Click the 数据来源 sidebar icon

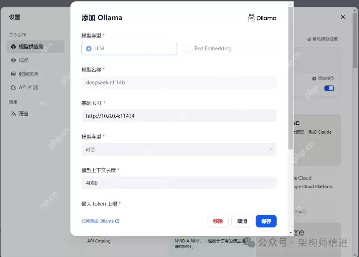pyautogui.click(x=13, y=74)
